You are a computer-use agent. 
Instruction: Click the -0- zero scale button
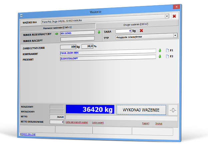173,110
